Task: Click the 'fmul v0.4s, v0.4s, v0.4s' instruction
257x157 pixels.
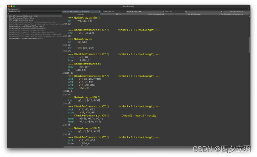Action: (x=86, y=118)
